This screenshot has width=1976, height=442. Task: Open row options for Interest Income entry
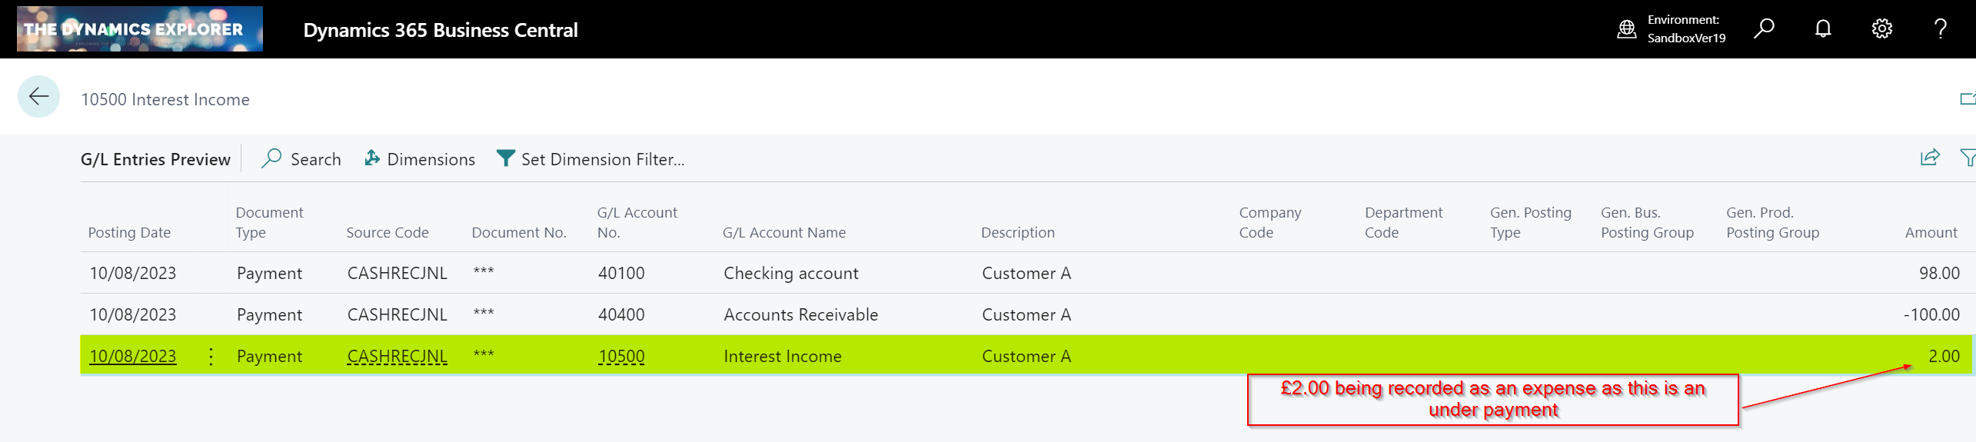[211, 356]
